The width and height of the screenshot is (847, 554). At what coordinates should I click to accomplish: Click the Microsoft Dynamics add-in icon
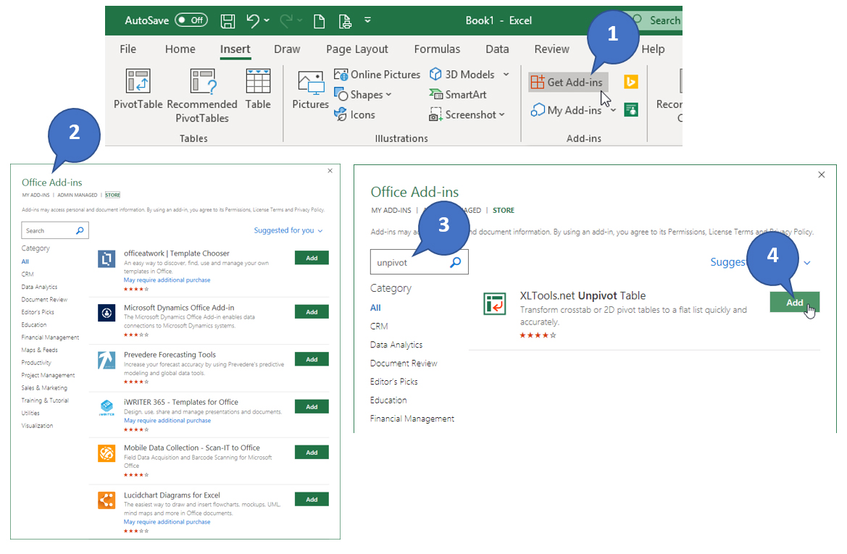(x=107, y=313)
